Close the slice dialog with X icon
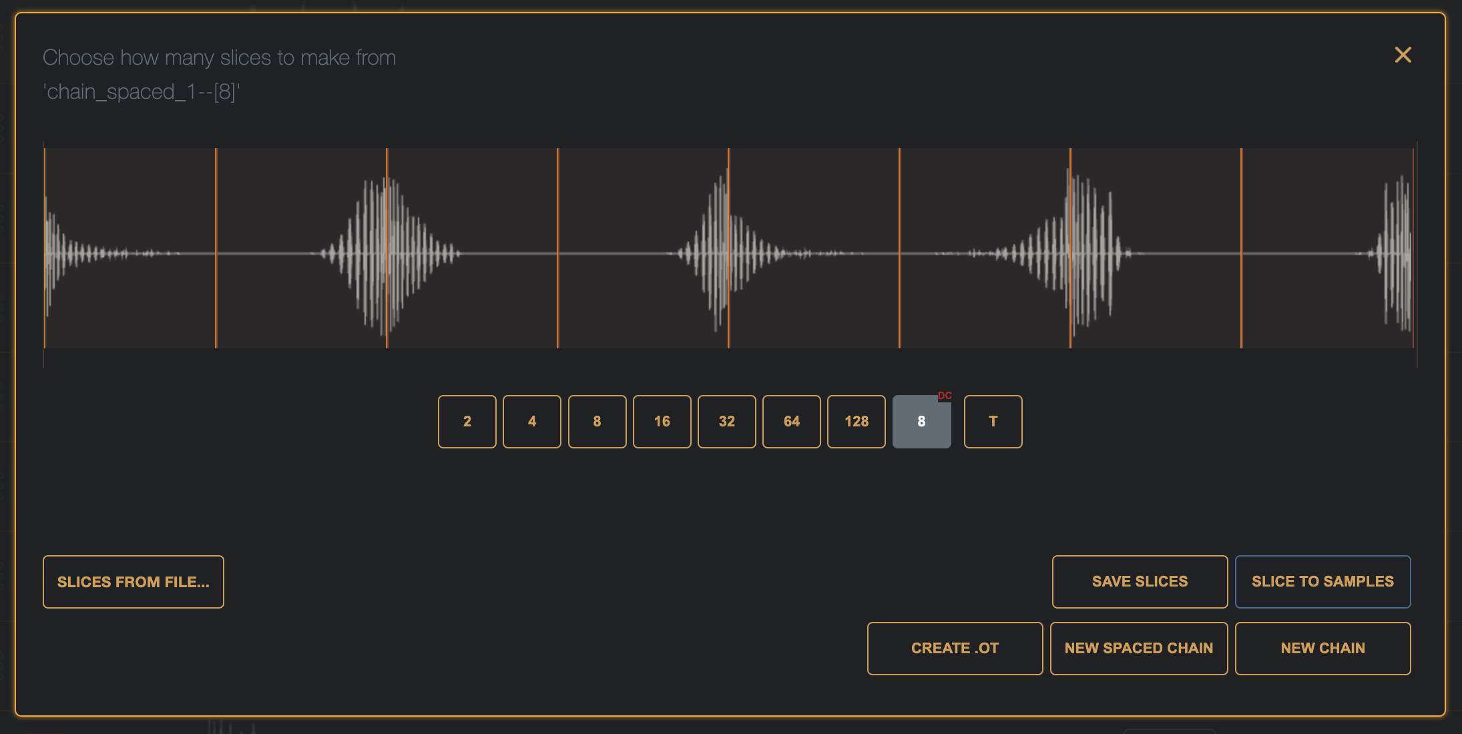 pos(1403,55)
